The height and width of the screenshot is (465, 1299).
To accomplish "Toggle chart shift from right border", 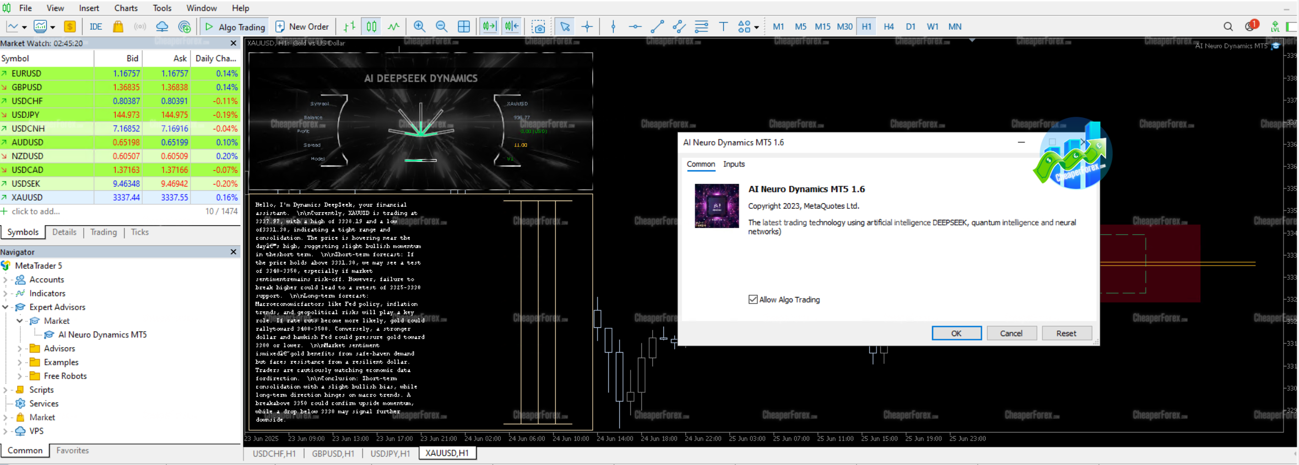I will pyautogui.click(x=512, y=26).
